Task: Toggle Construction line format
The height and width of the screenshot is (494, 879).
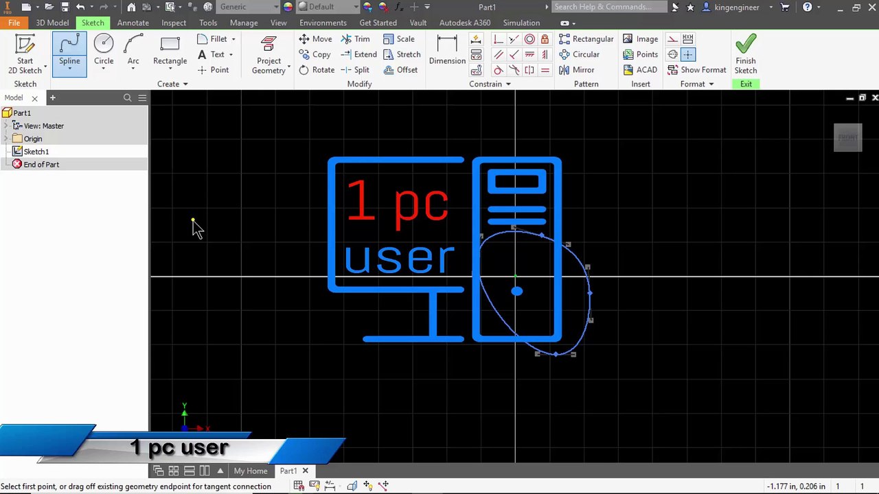Action: (x=673, y=39)
